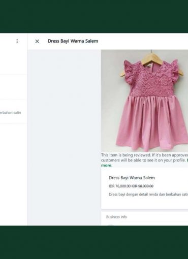
Task: Select the second blank row in left catalog list
Action: 14,87
